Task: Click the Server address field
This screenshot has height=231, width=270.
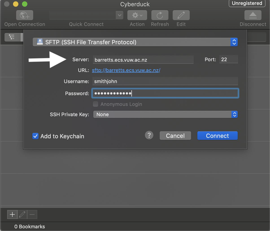Action: (143, 60)
